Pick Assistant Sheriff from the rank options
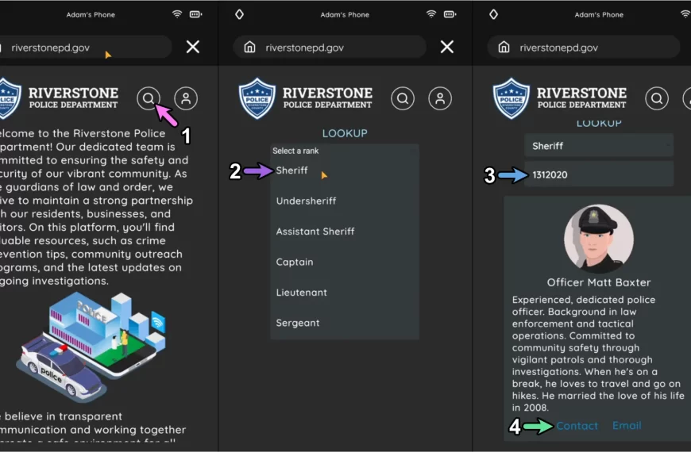The image size is (691, 452). pos(315,232)
